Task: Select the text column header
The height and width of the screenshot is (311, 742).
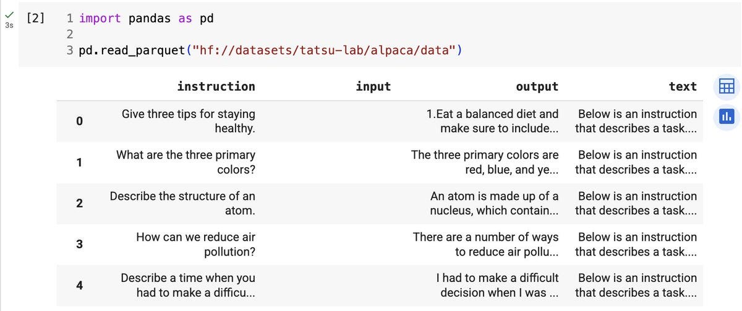Action: [682, 87]
